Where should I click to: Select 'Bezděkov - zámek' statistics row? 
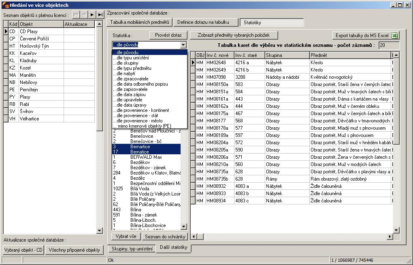(146, 168)
